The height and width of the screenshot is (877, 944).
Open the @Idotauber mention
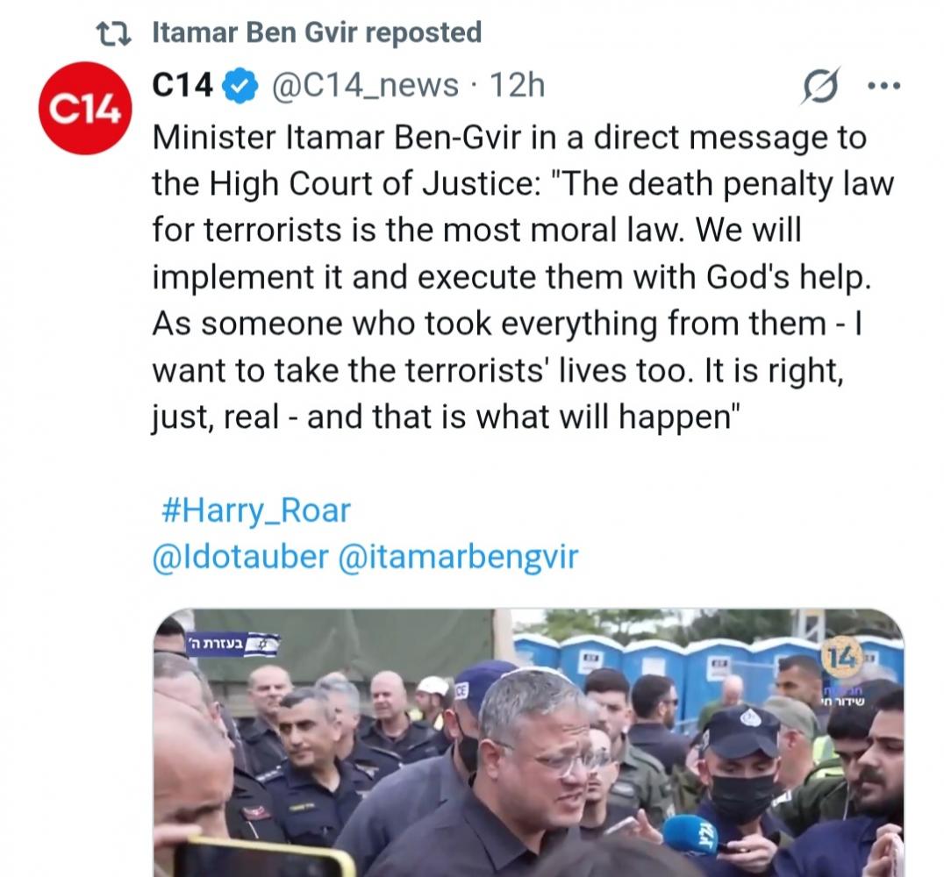(x=240, y=557)
